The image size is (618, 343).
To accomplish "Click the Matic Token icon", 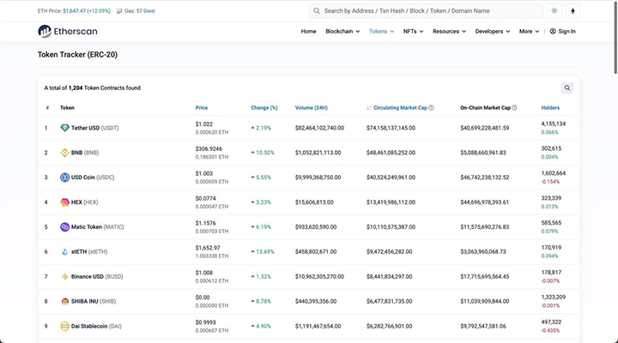I will pos(64,227).
